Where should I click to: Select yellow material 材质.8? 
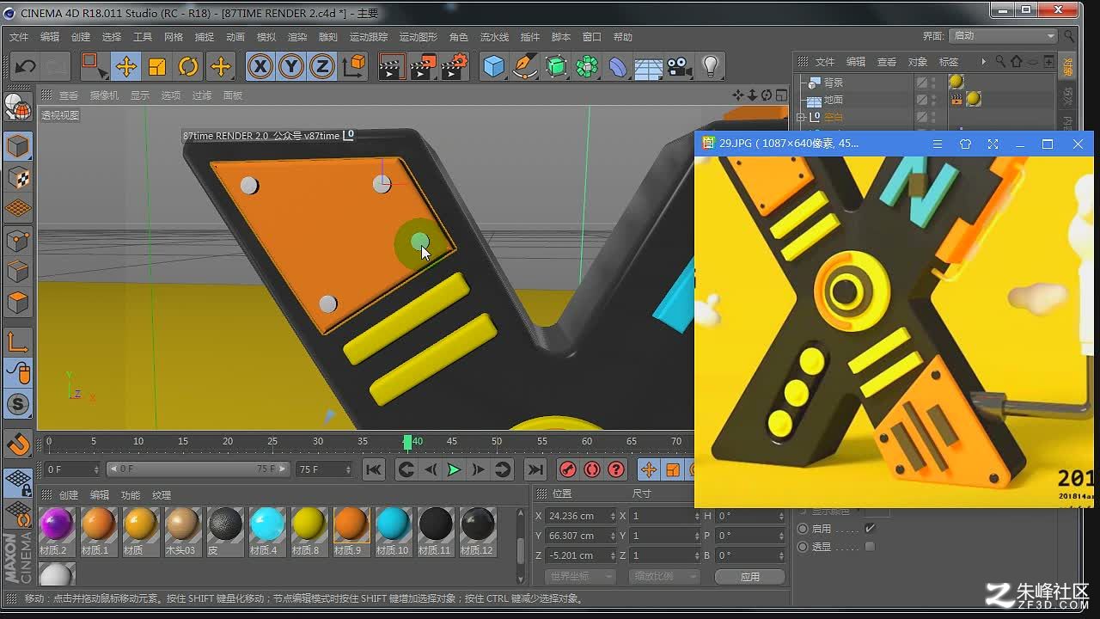(x=309, y=531)
